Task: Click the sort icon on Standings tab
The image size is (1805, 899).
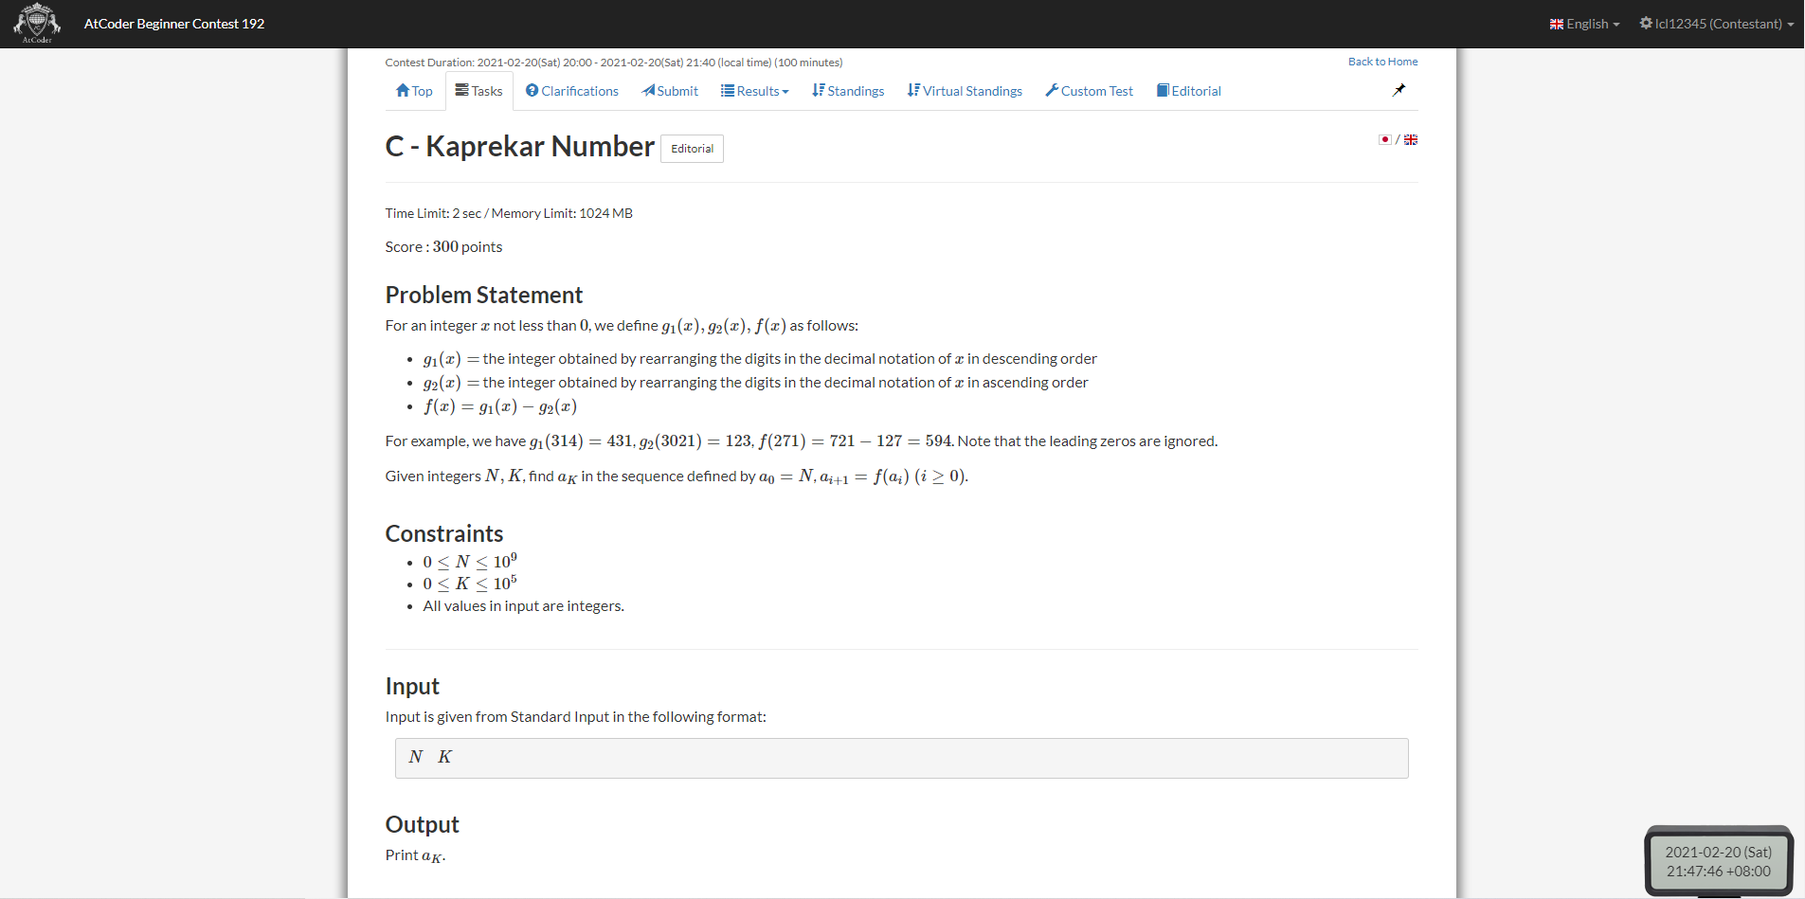Action: [x=819, y=90]
